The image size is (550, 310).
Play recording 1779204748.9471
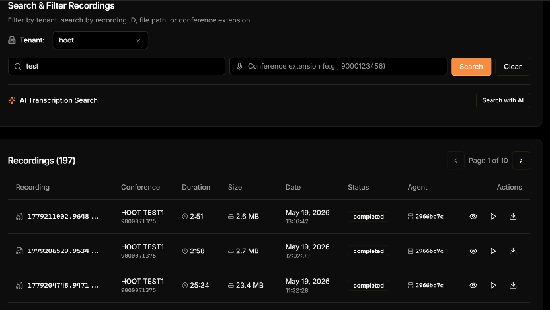pos(493,285)
